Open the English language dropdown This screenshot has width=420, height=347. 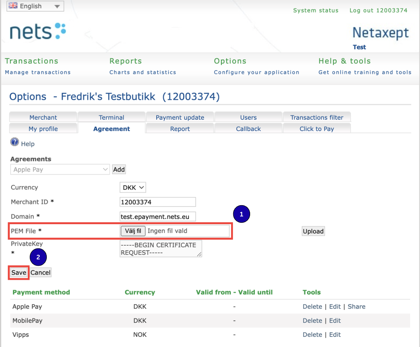35,6
